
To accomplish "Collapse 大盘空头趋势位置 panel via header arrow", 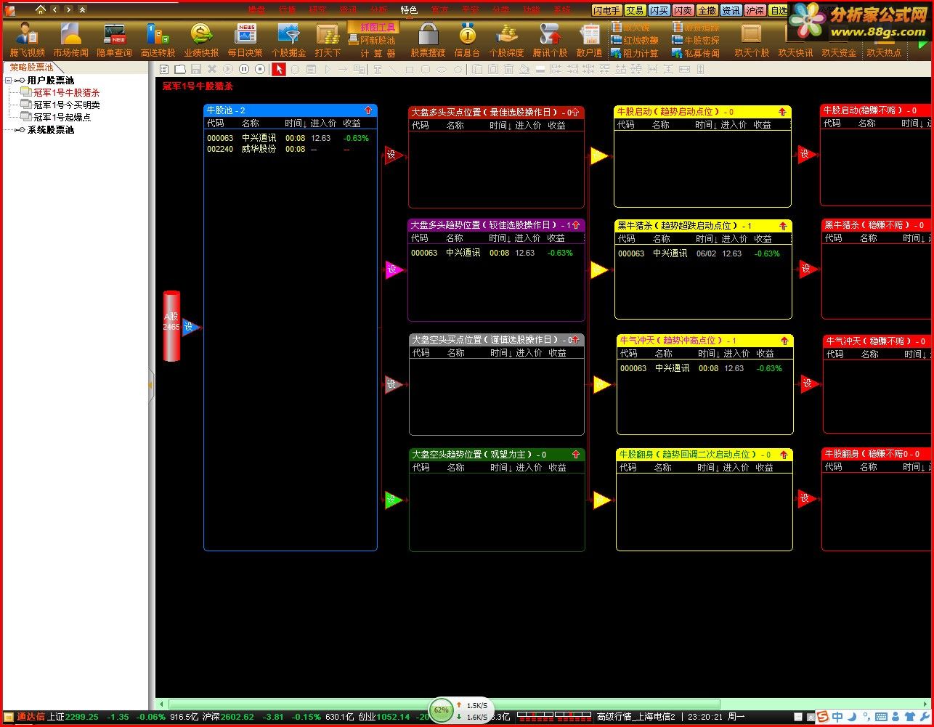I will tap(576, 455).
